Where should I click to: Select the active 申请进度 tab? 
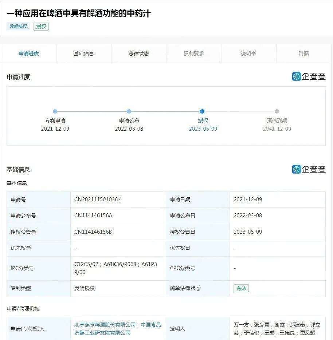28,53
